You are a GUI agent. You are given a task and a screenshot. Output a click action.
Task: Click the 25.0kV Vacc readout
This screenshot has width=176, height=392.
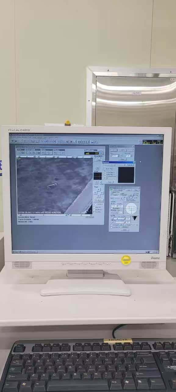(146, 143)
